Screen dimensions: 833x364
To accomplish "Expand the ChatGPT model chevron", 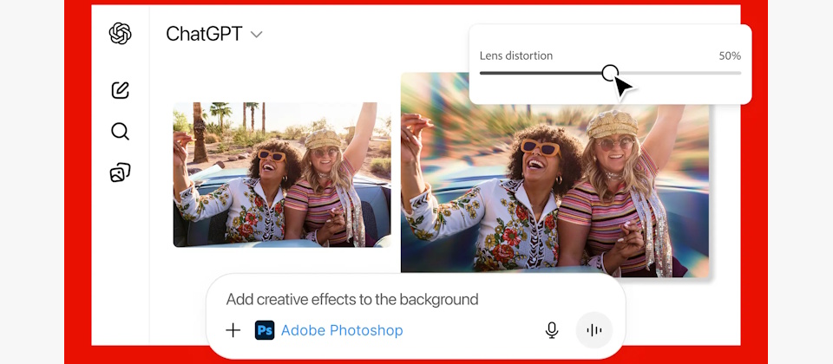I will (x=256, y=35).
